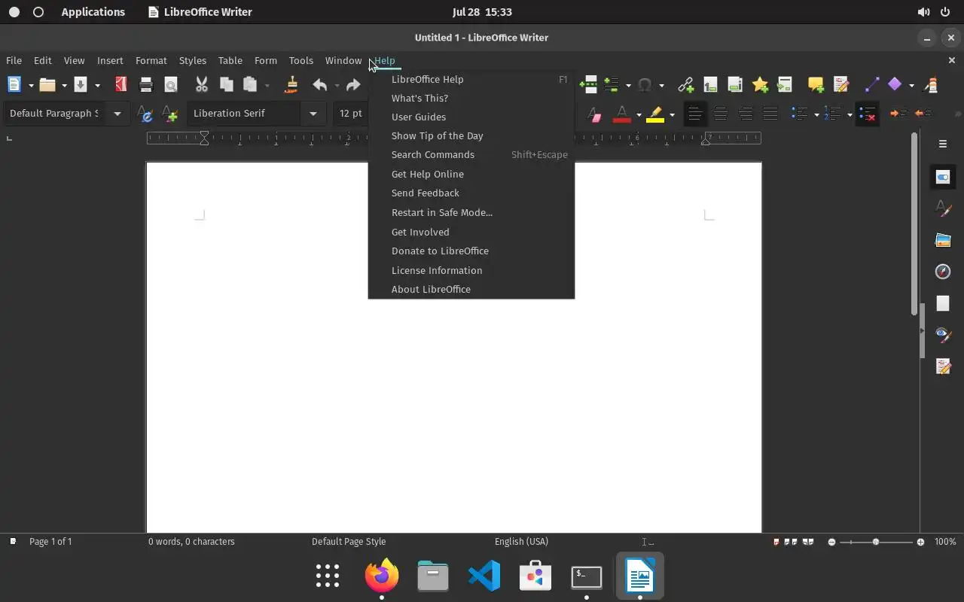
Task: Click the Insert Field icon
Action: pyautogui.click(x=612, y=85)
